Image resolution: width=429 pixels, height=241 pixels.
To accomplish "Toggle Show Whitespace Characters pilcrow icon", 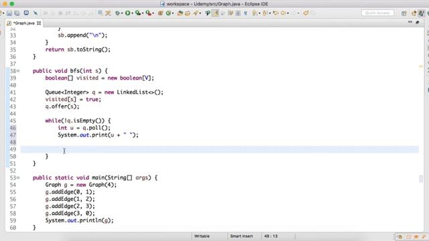I will point(245,13).
